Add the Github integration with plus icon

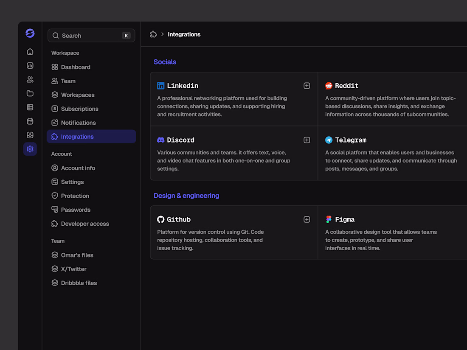point(307,219)
